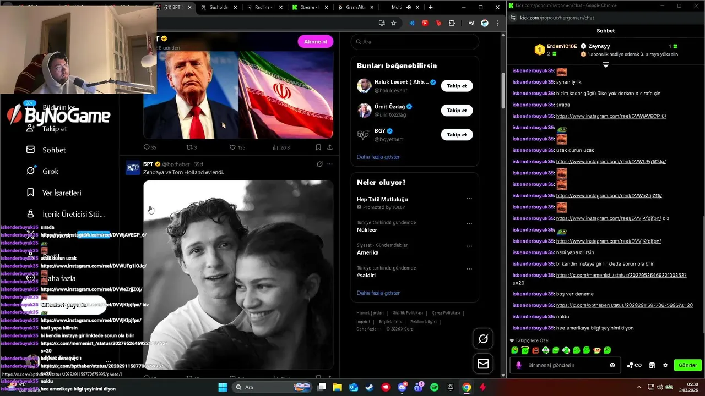This screenshot has width=705, height=396.
Task: Open the Trump photo in the post
Action: [191, 95]
